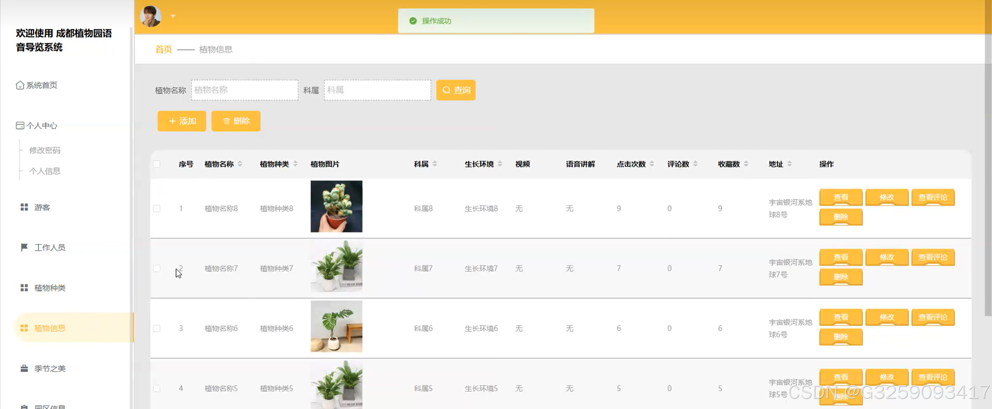The height and width of the screenshot is (409, 992).
Task: Sort the 点击次数 column descending
Action: [x=652, y=166]
